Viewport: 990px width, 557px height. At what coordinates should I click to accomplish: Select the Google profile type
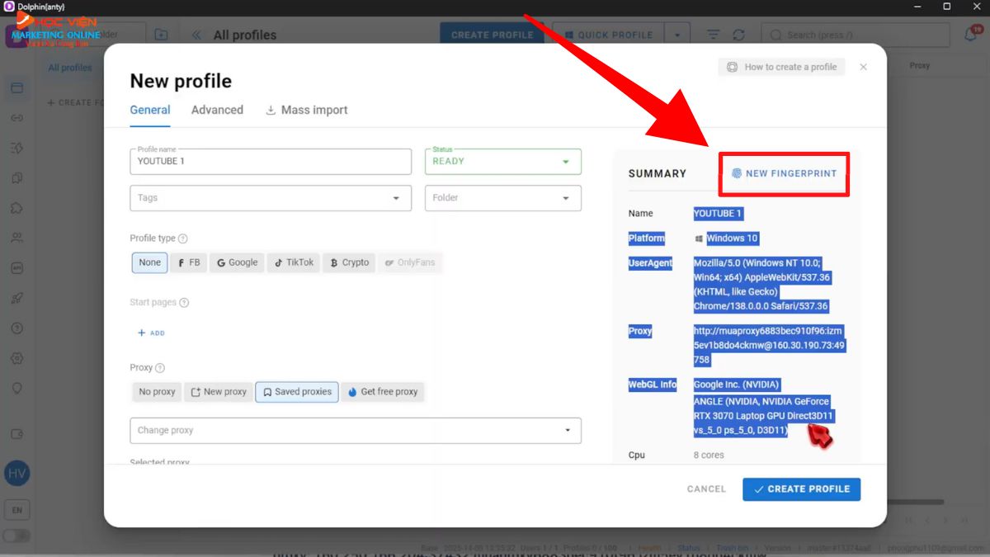pos(237,262)
